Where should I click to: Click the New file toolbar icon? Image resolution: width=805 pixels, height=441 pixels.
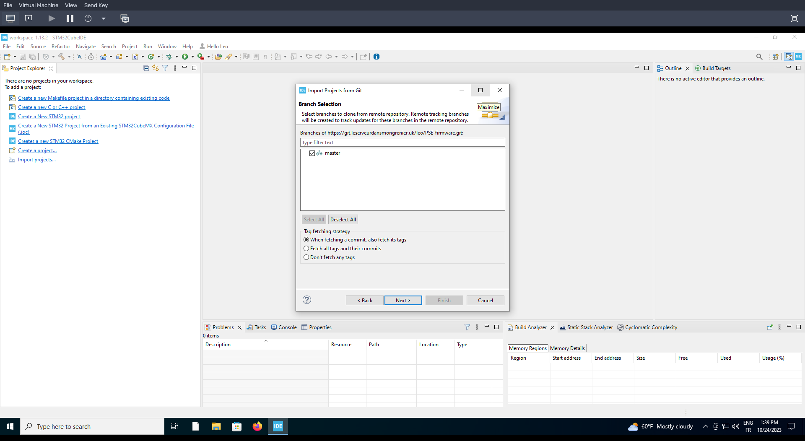point(7,57)
